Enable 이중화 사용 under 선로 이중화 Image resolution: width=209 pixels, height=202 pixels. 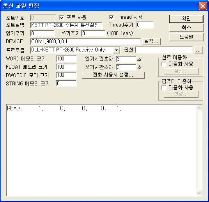(164, 64)
